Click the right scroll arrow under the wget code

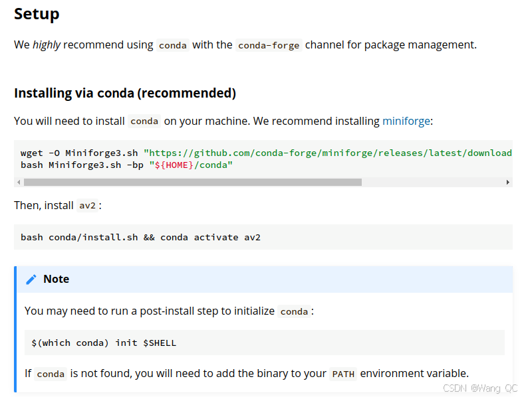click(x=508, y=182)
